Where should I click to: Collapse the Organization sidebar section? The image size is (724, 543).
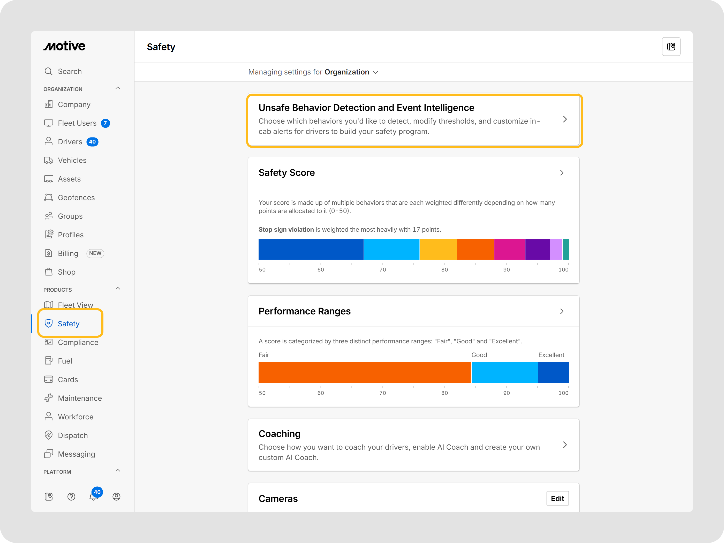118,88
